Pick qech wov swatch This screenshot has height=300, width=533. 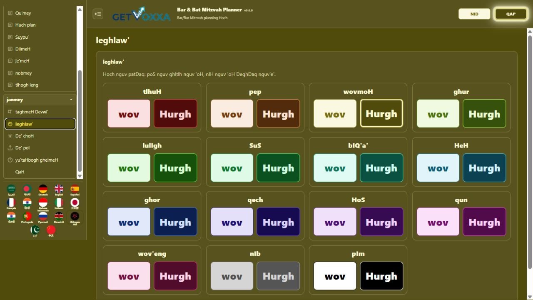[232, 222]
